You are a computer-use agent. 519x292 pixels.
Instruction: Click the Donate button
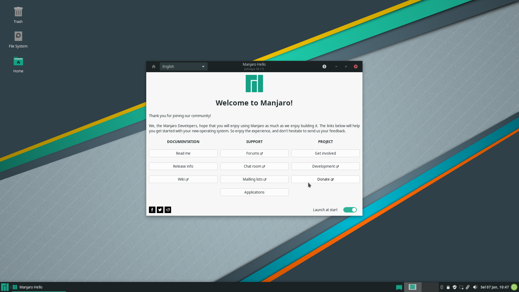tap(325, 179)
